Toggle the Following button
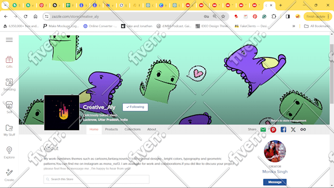 click(x=135, y=107)
